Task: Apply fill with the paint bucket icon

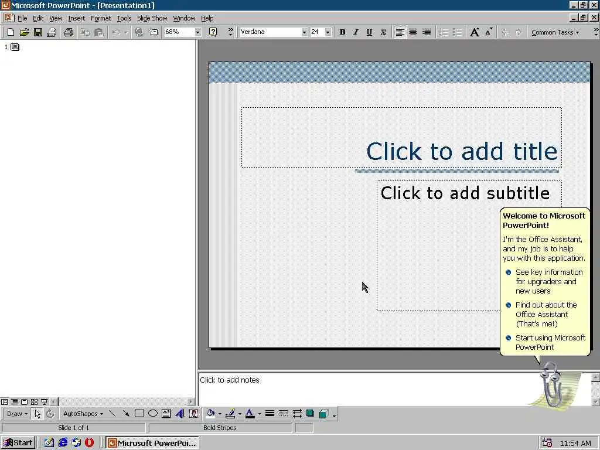Action: pos(210,414)
